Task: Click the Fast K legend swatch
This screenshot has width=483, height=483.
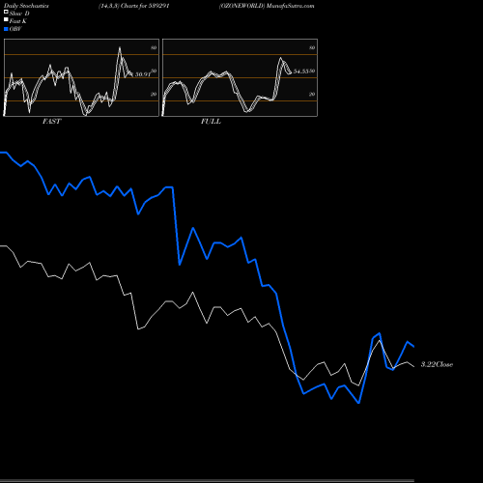Action: coord(6,20)
